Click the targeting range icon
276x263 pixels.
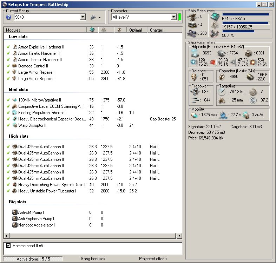click(x=222, y=92)
